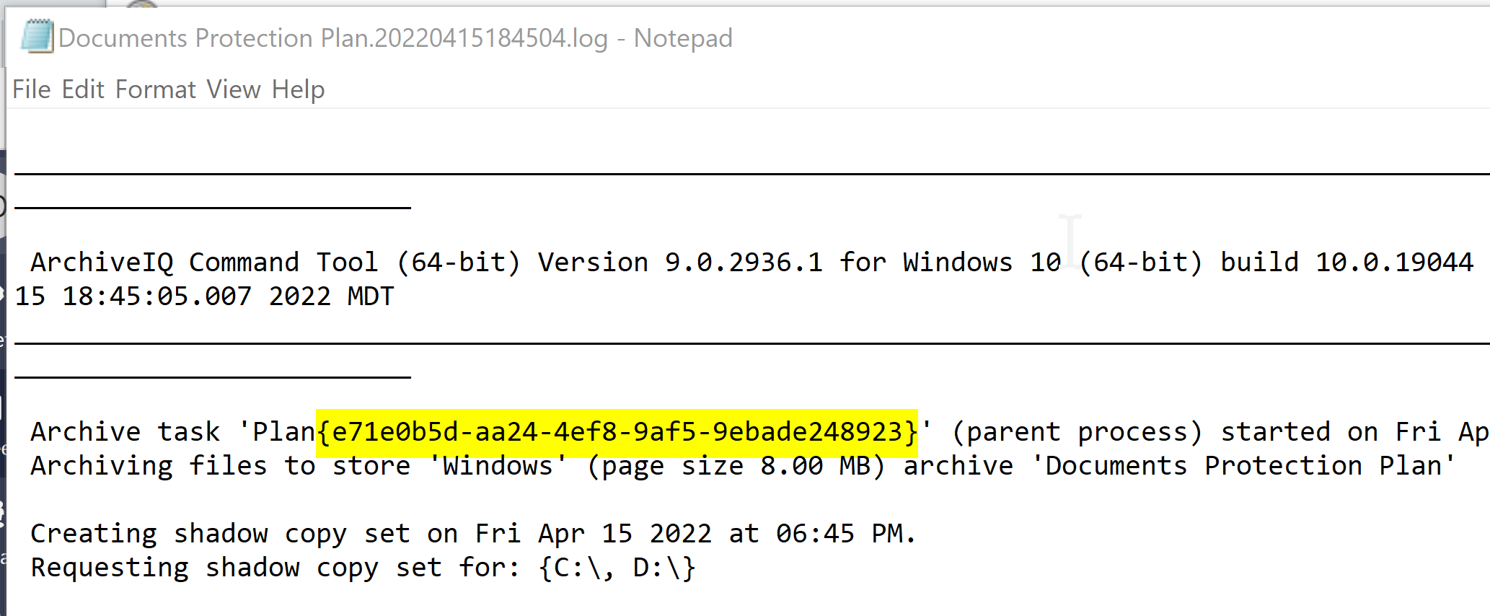Open the File menu
Screen dimensions: 1490x616
pyautogui.click(x=32, y=89)
